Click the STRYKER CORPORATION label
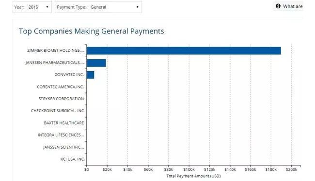This screenshot has height=181, width=315. click(x=61, y=99)
